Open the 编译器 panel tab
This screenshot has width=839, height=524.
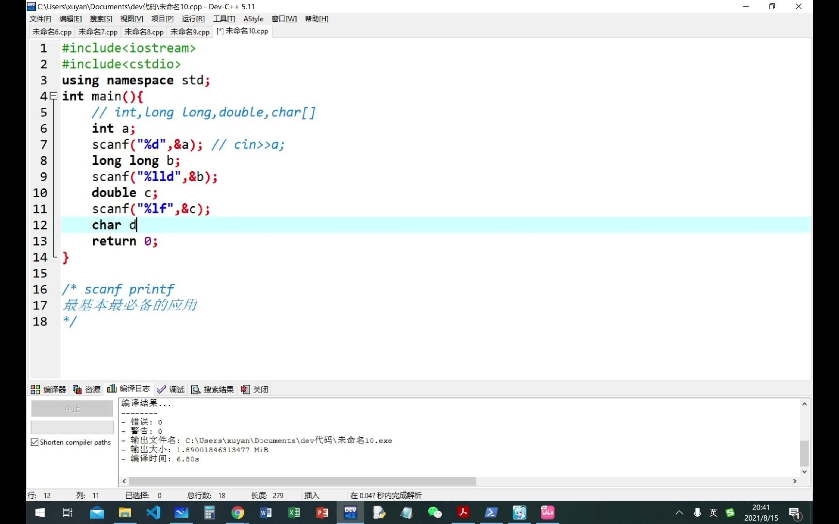49,389
